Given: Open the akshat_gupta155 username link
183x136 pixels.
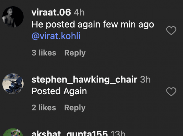Looking at the screenshot, I should (x=69, y=134).
